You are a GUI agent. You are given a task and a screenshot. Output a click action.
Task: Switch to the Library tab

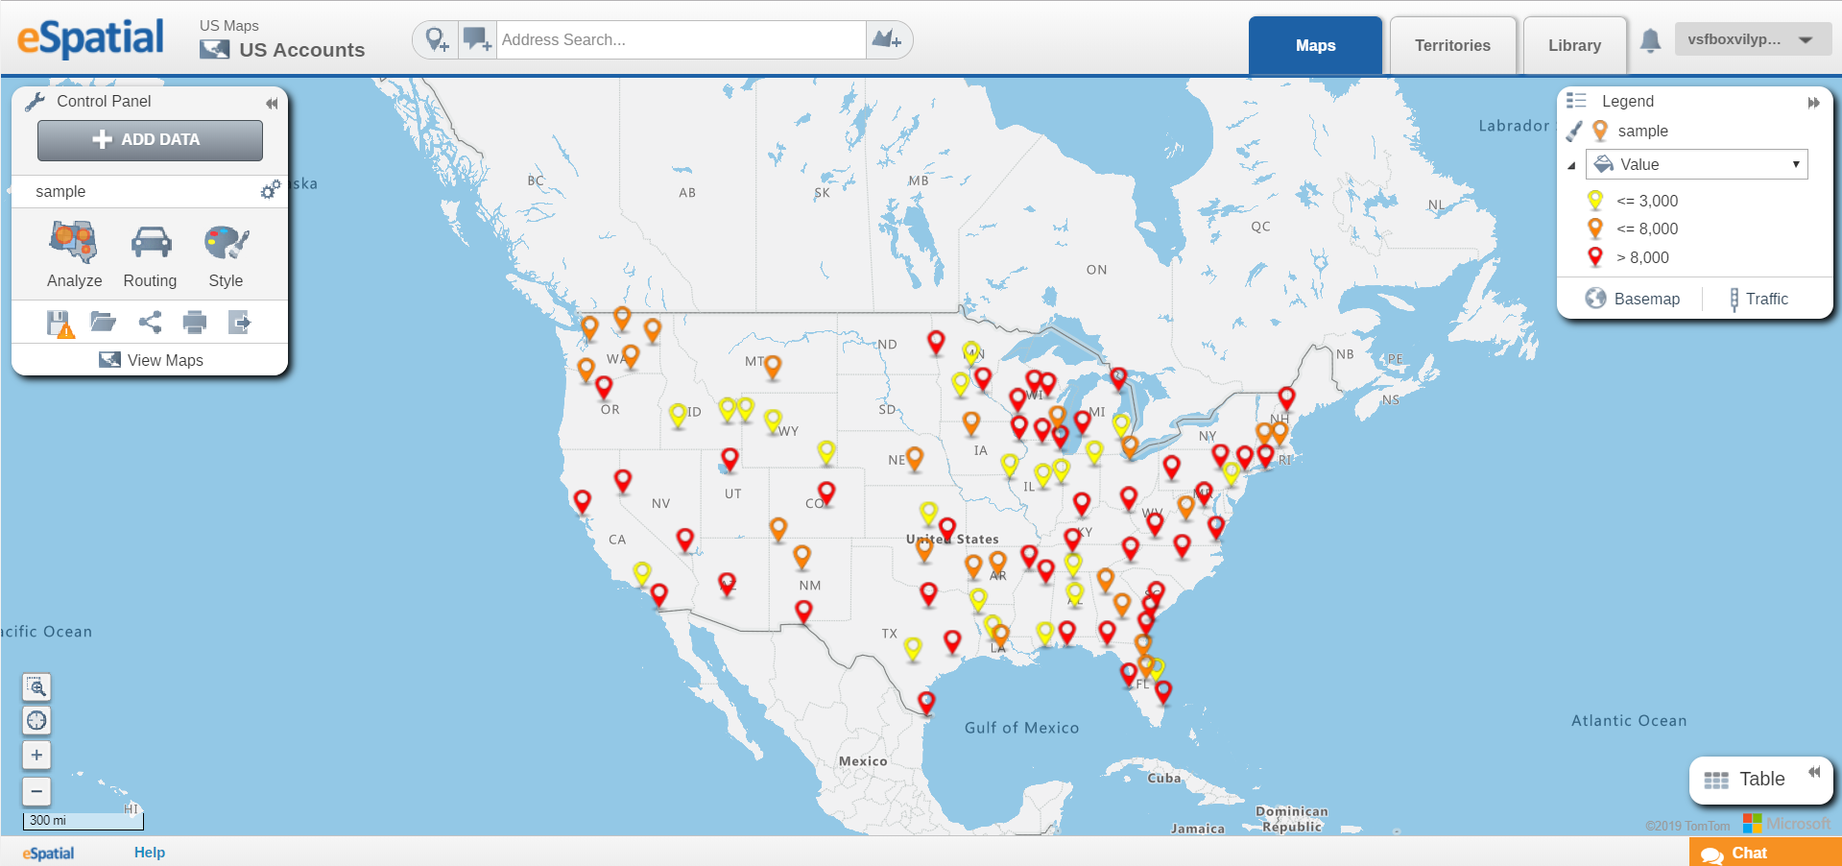point(1574,45)
